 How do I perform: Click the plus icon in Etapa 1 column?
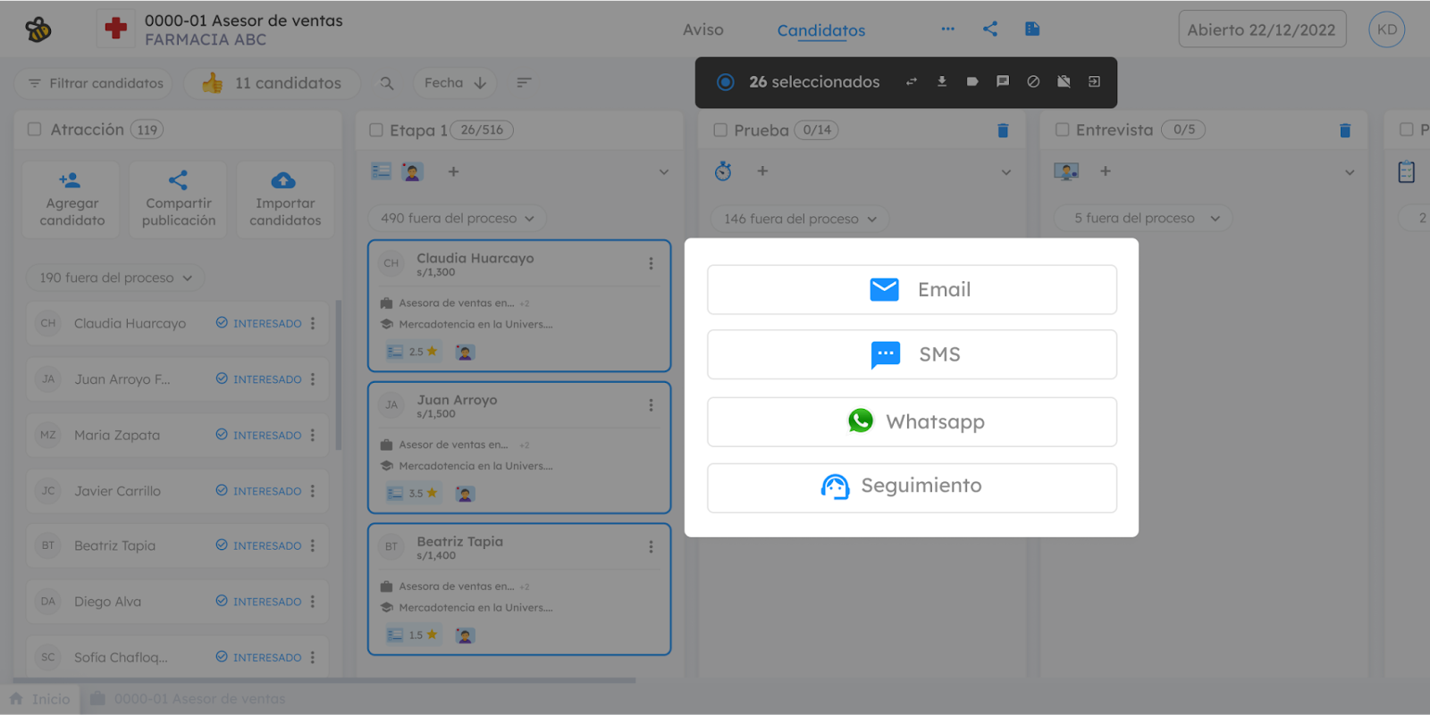click(453, 171)
